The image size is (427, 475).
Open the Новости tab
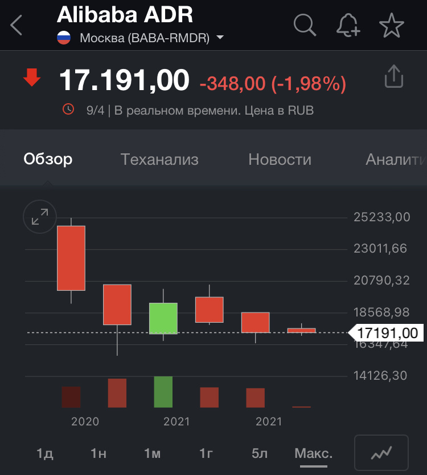280,159
